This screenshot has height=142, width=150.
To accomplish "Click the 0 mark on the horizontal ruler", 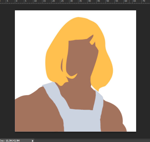I will (x=17, y=1).
